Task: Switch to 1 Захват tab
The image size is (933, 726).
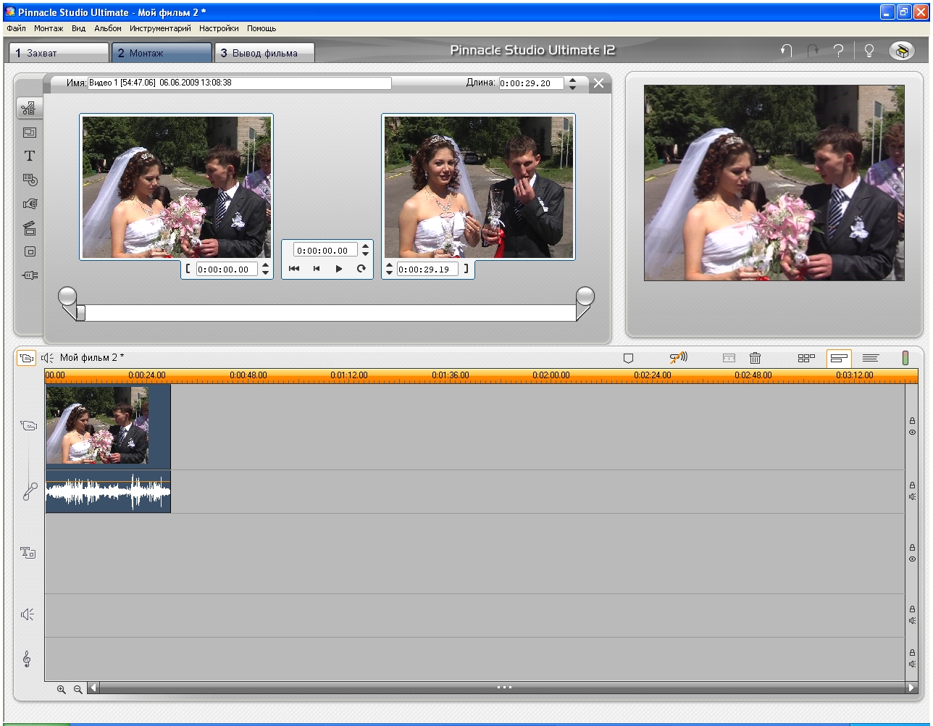Action: point(59,53)
